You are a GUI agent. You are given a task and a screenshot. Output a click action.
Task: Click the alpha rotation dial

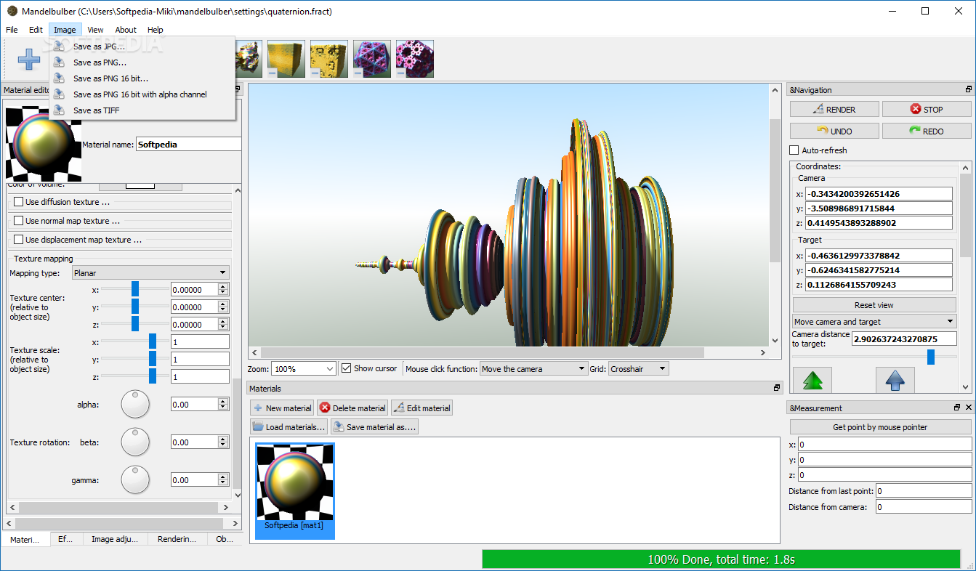(x=135, y=404)
